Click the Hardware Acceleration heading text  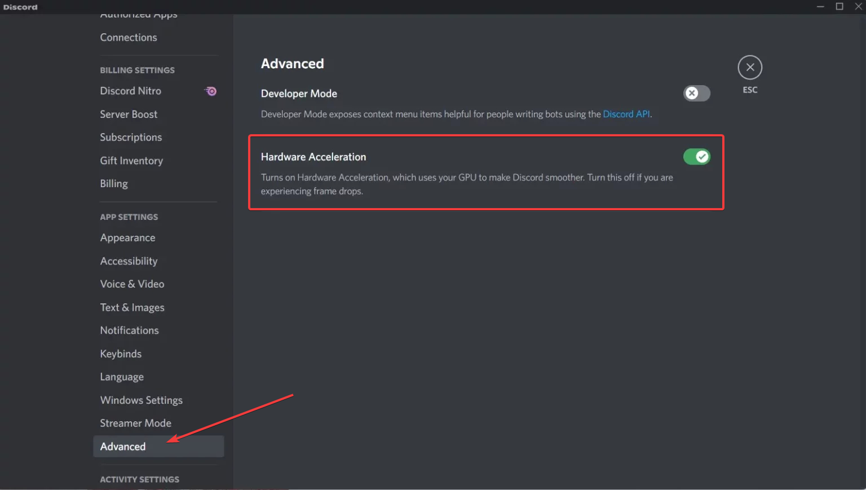313,157
